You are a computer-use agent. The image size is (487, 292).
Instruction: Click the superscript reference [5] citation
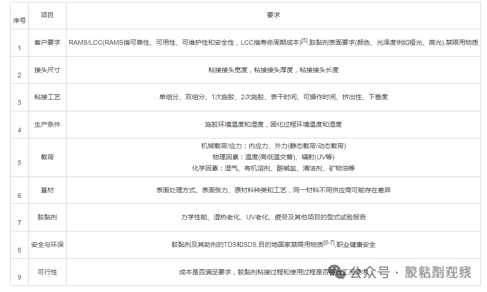point(305,41)
